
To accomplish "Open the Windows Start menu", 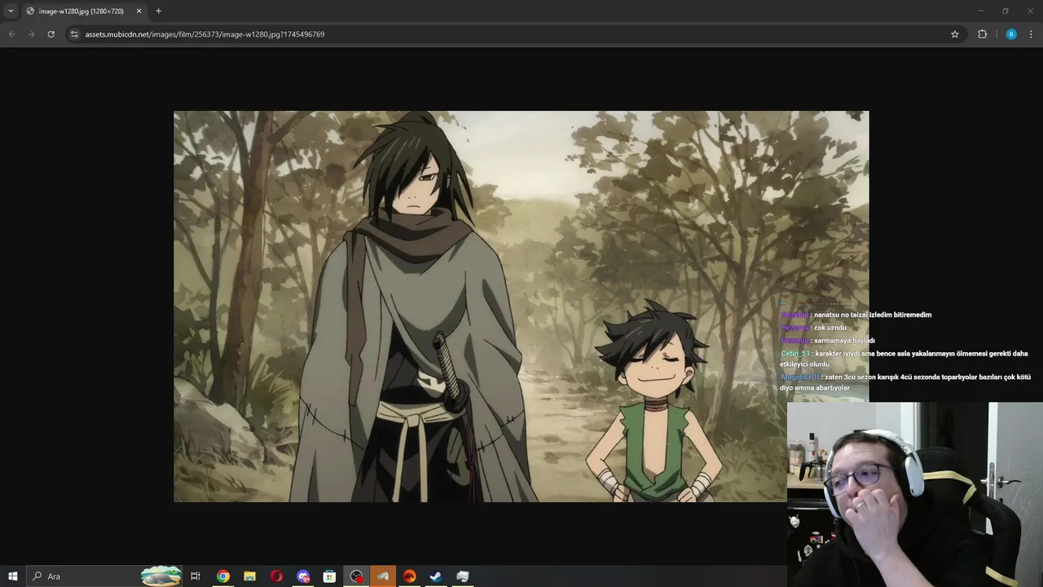I will pyautogui.click(x=13, y=576).
